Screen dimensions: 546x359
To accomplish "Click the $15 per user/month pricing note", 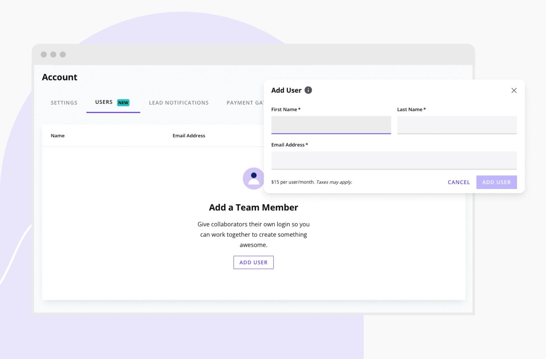I will 311,182.
